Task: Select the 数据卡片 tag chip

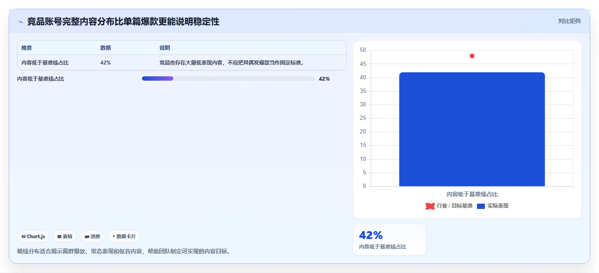Action: pos(124,236)
